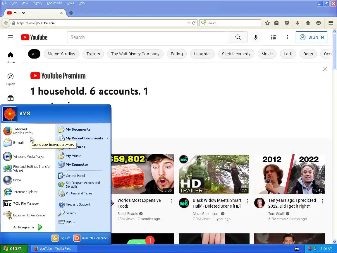Go to Home in the YouTube sidebar
The width and height of the screenshot is (337, 253).
(11, 58)
